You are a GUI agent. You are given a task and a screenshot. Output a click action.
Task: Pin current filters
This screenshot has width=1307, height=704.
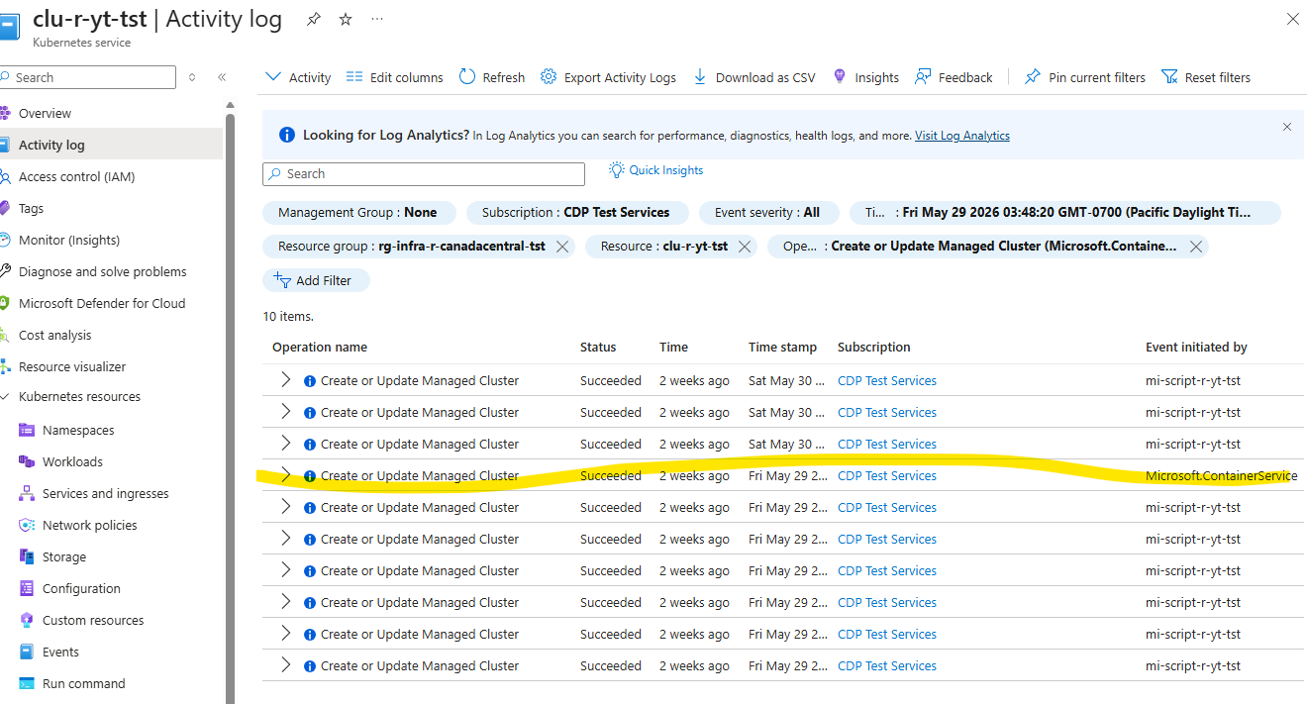pos(1084,77)
